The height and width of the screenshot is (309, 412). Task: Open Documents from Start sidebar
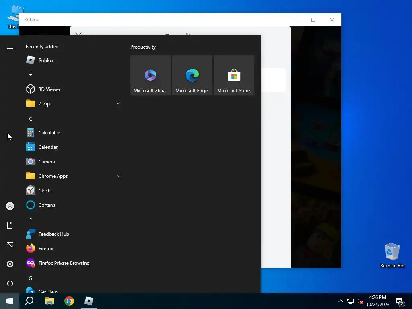(10, 225)
